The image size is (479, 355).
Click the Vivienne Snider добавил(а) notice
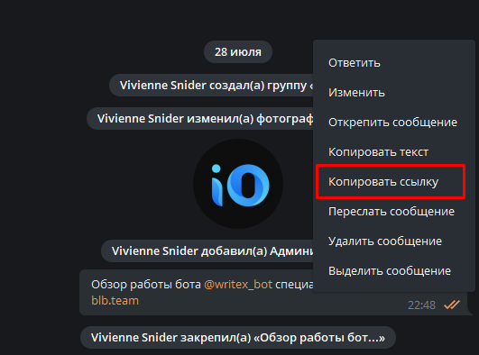pyautogui.click(x=207, y=250)
